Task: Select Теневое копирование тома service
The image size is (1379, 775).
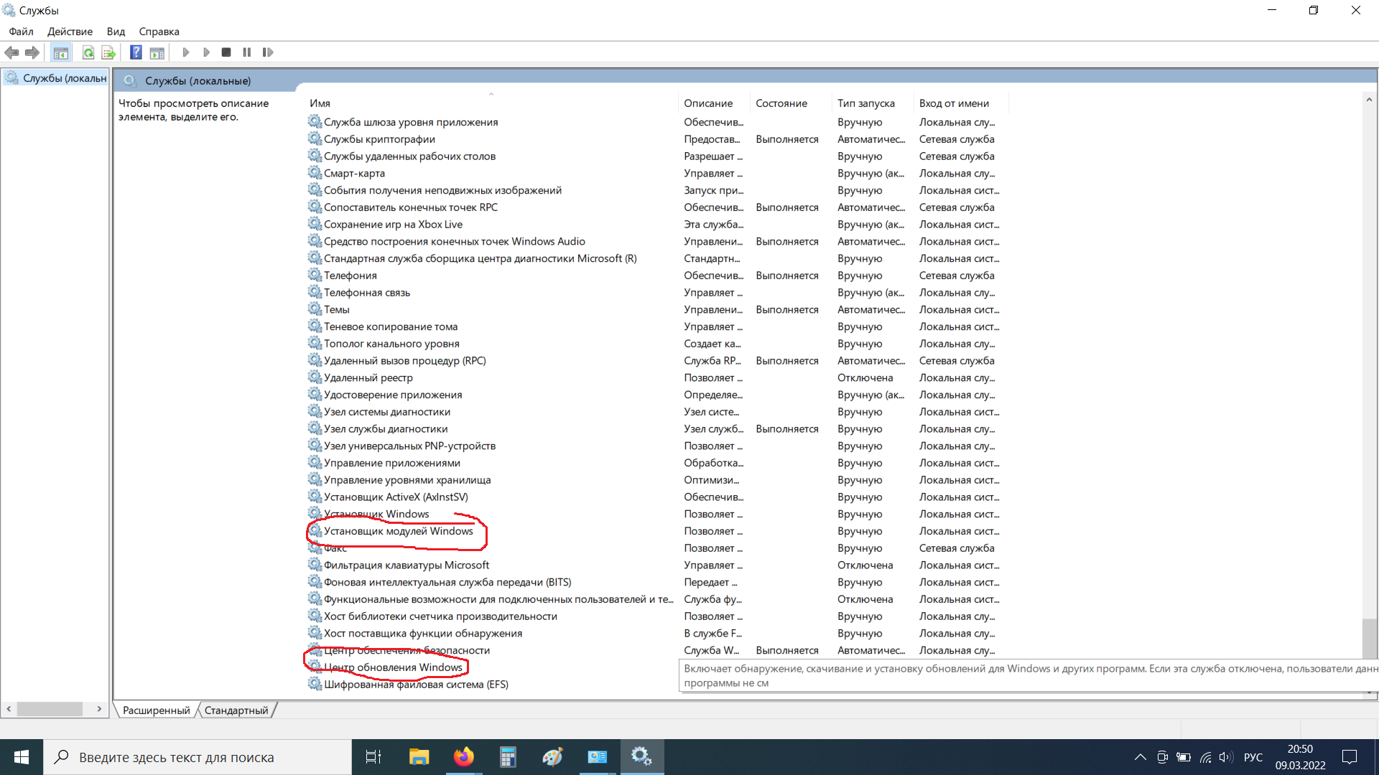Action: pyautogui.click(x=390, y=327)
